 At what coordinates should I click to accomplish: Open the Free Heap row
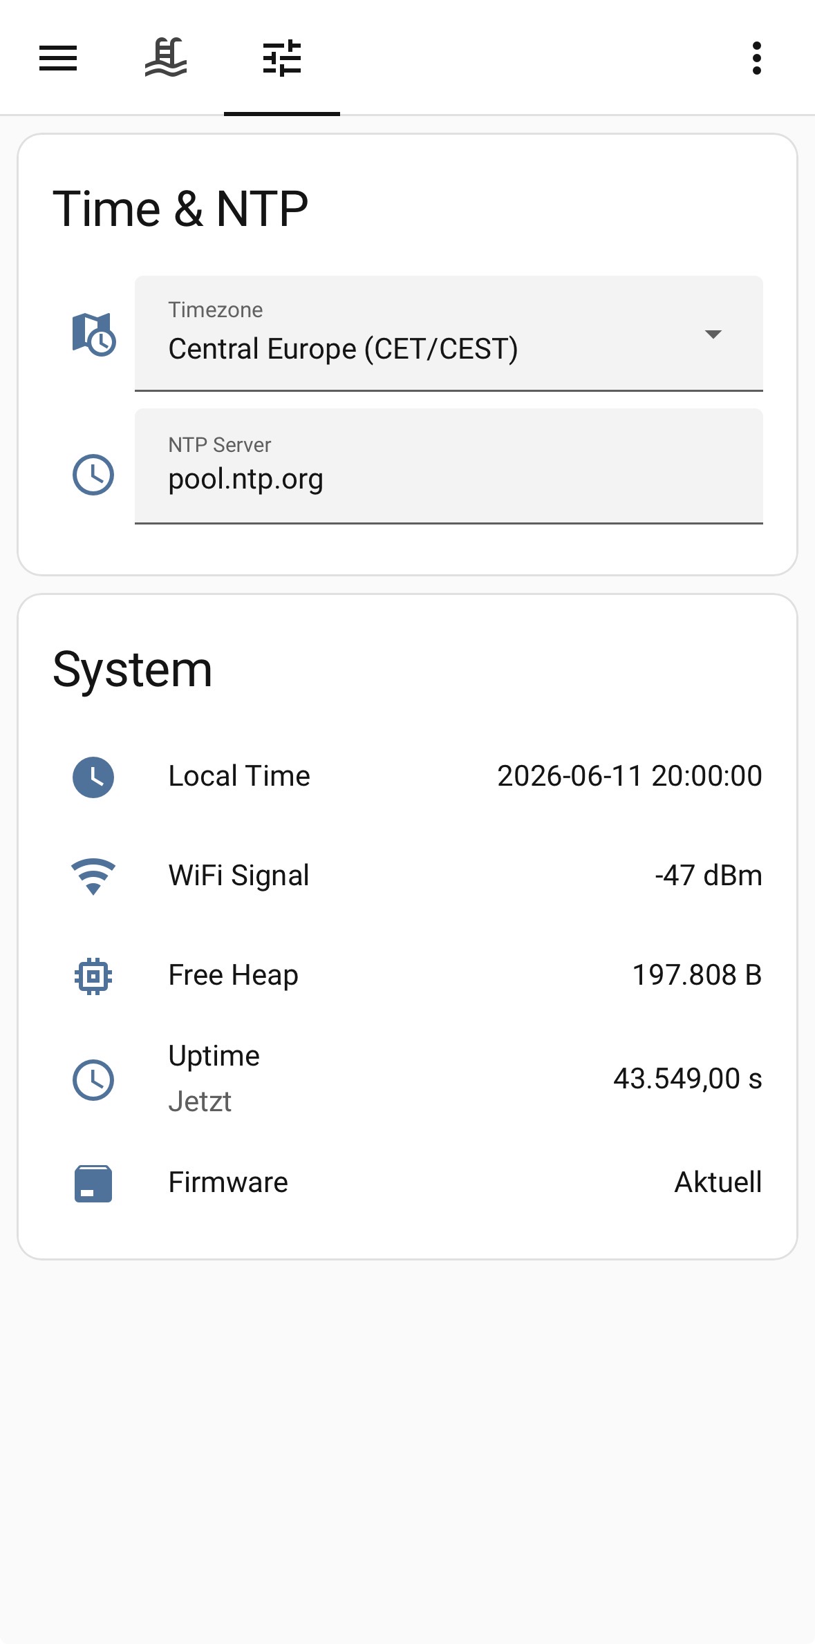(407, 976)
